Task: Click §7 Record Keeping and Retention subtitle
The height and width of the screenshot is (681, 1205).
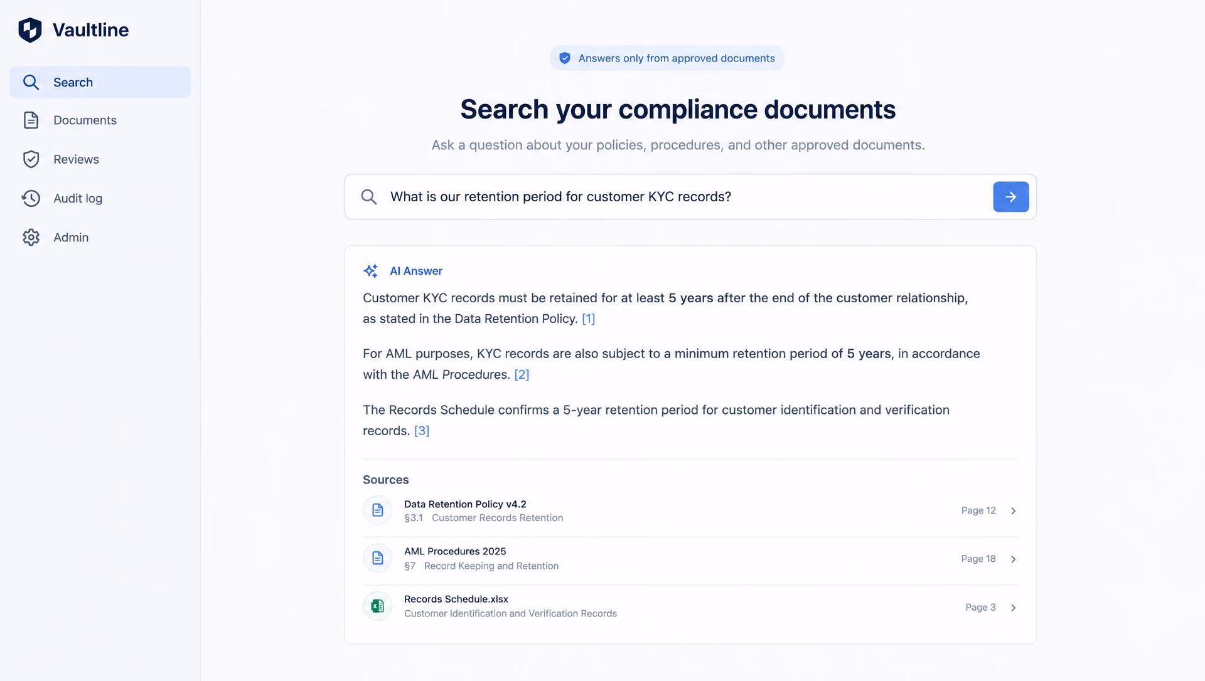Action: point(481,566)
